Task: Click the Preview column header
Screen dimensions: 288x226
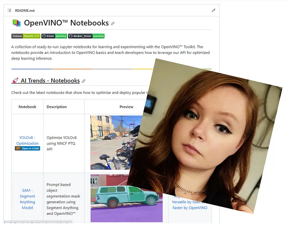Action: click(x=126, y=107)
